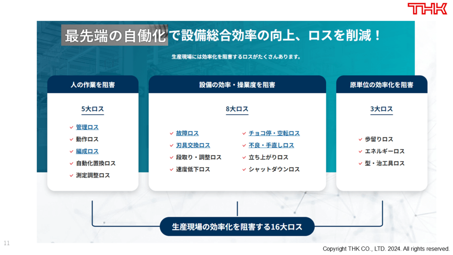Follow the 故障ロス link
Image resolution: width=453 pixels, height=255 pixels.
point(187,133)
